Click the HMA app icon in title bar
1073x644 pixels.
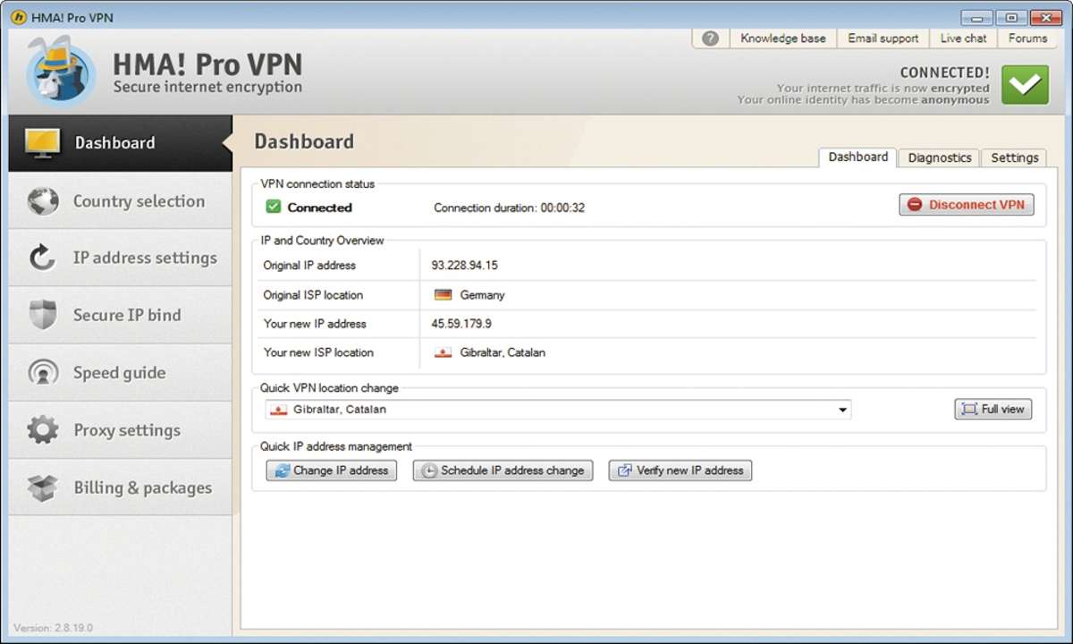point(18,17)
